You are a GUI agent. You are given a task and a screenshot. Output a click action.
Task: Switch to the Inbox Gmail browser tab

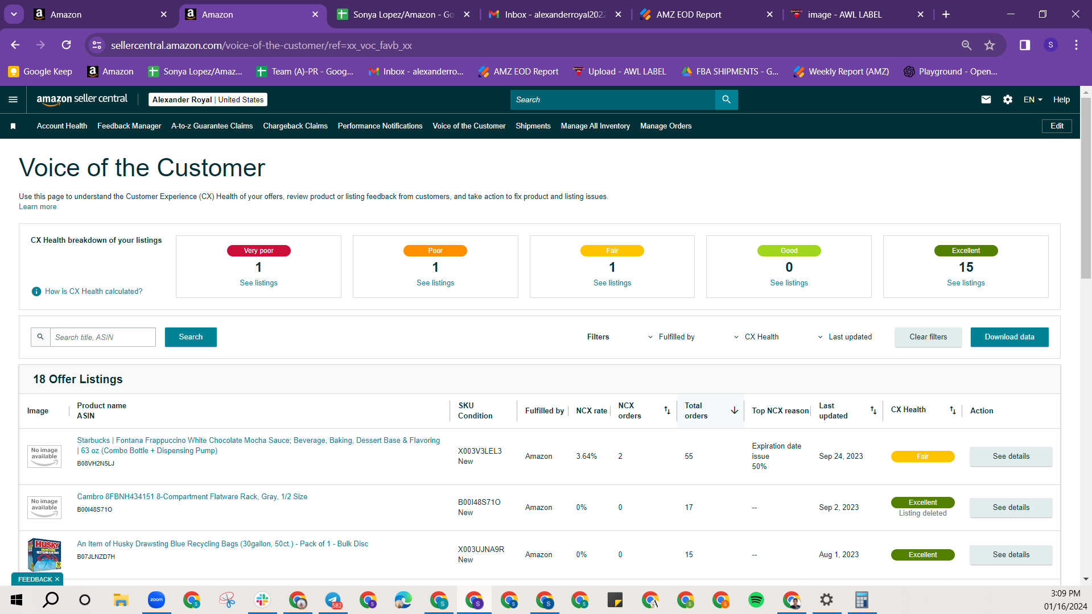click(x=555, y=14)
